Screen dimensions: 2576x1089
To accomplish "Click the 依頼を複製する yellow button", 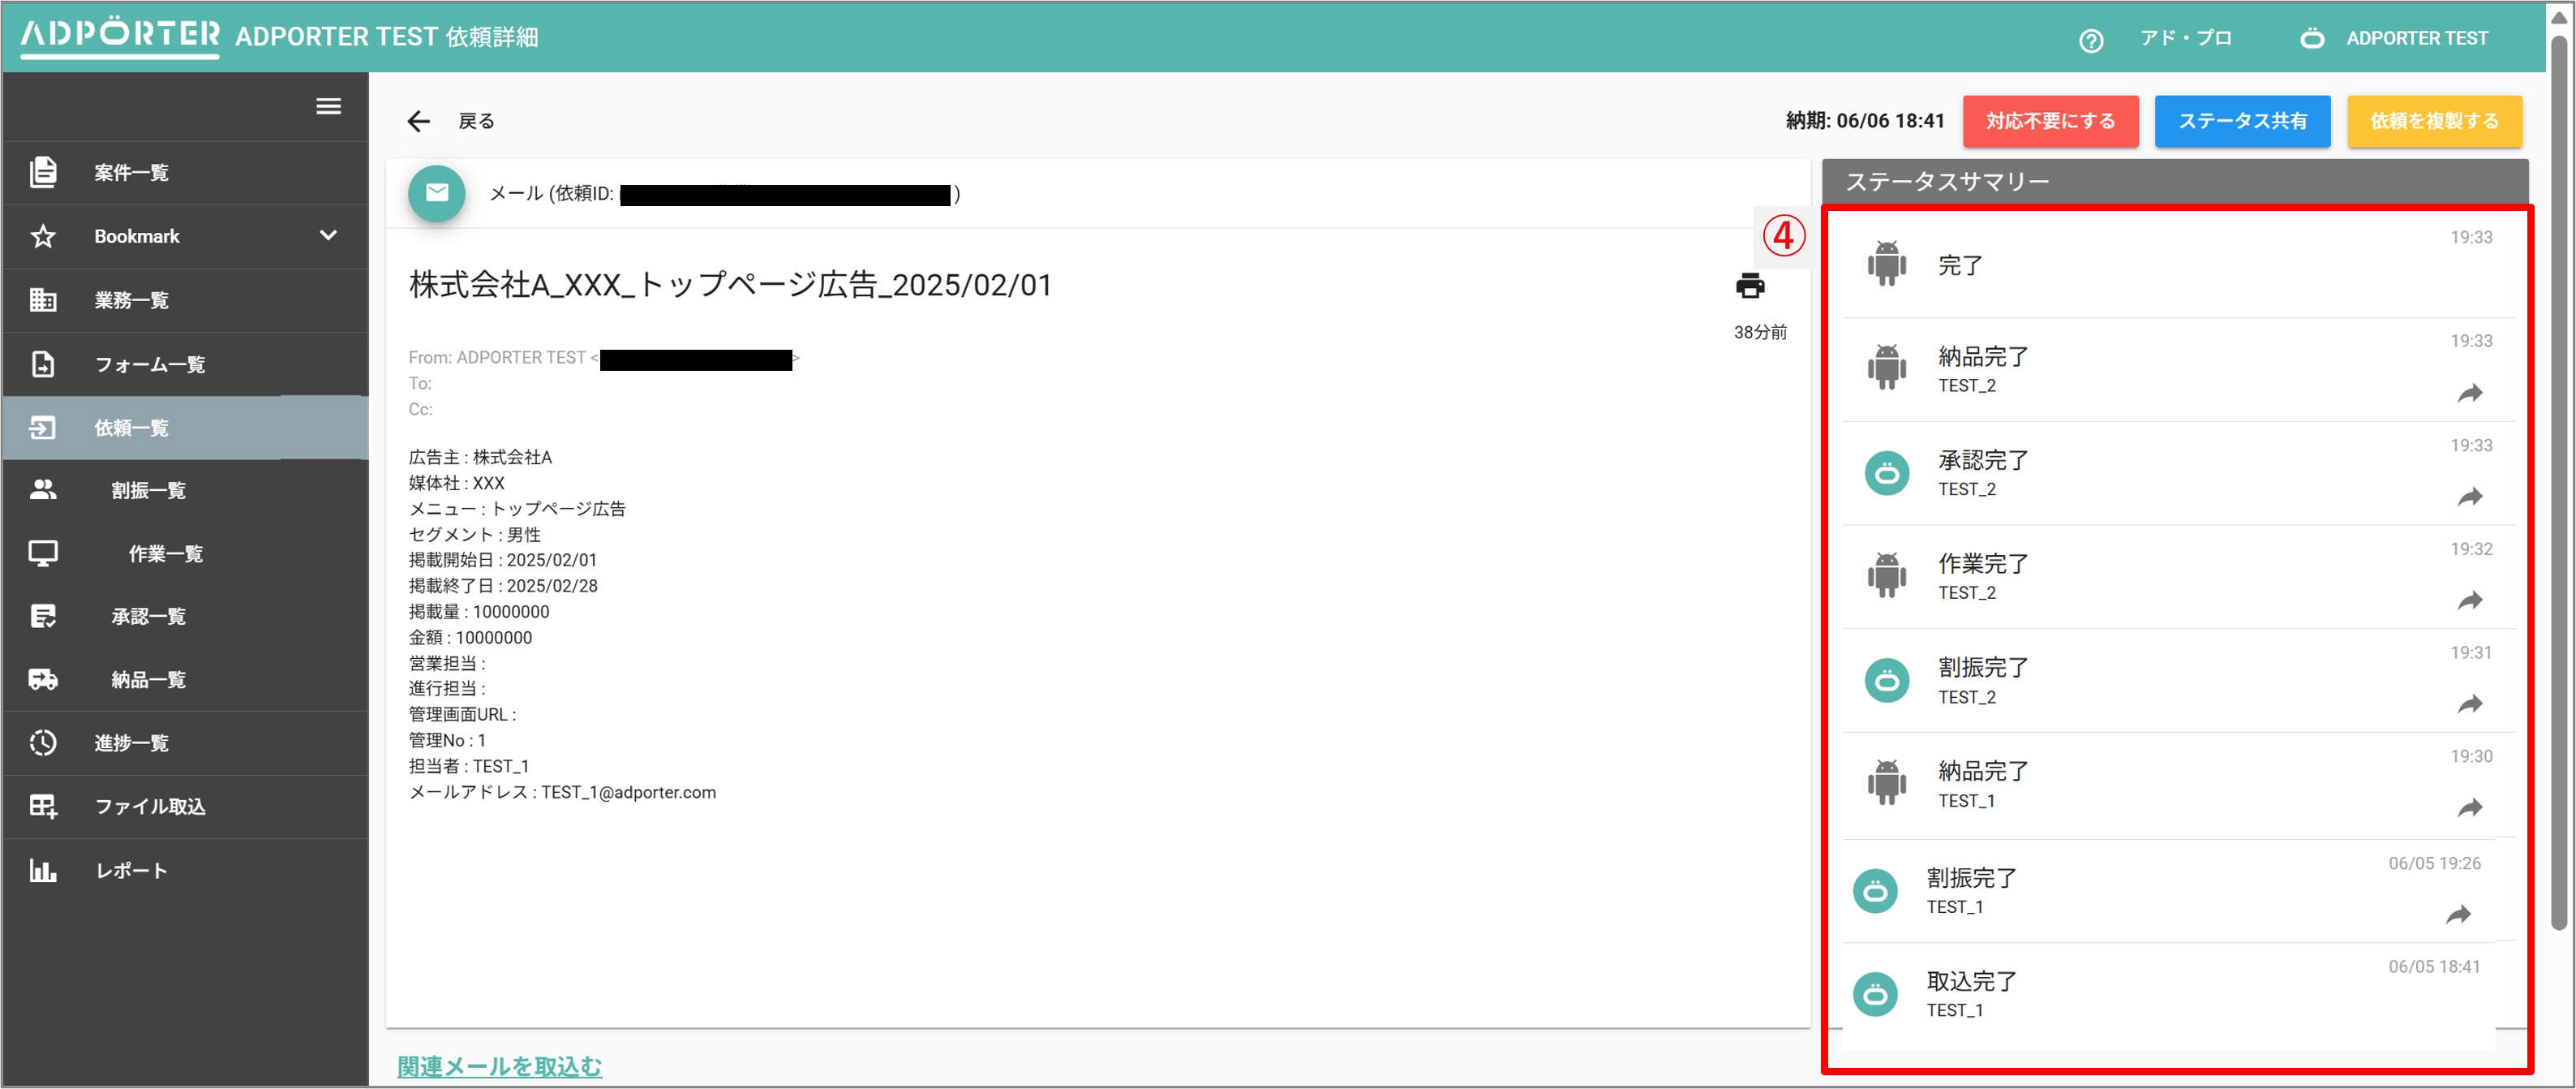I will [x=2435, y=120].
